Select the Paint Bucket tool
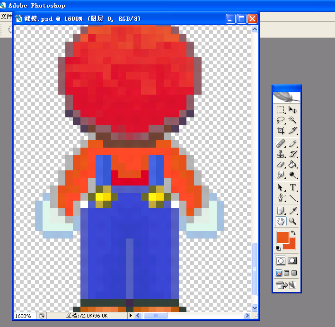The height and width of the screenshot is (327, 335). 292,164
